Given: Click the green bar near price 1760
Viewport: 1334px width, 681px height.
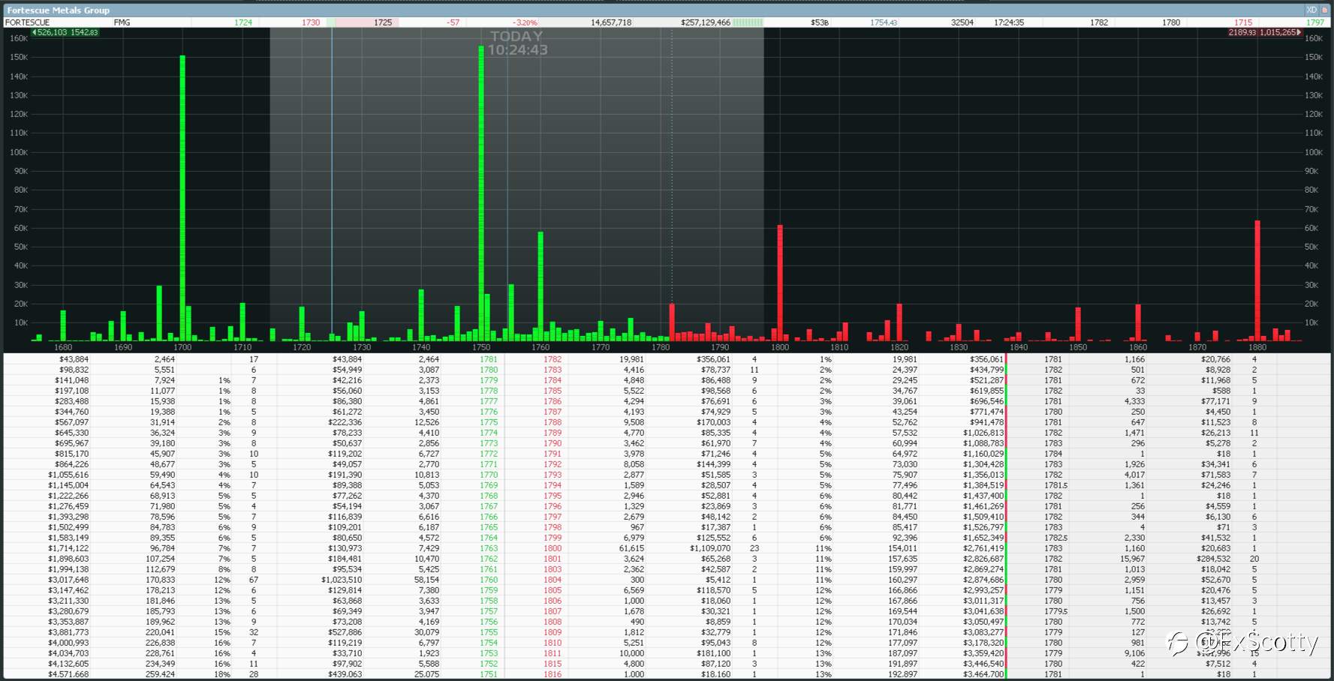Looking at the screenshot, I should click(x=541, y=286).
